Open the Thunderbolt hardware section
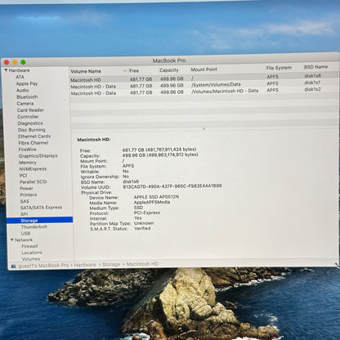The image size is (340, 340). [34, 226]
